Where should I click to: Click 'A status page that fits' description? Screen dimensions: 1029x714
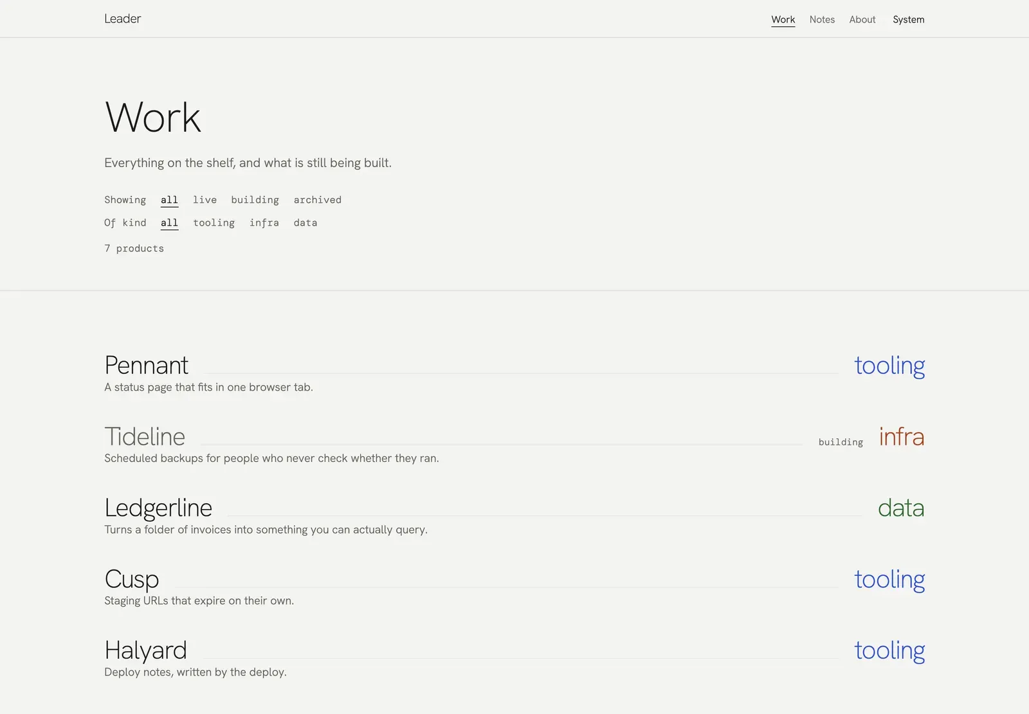(208, 387)
